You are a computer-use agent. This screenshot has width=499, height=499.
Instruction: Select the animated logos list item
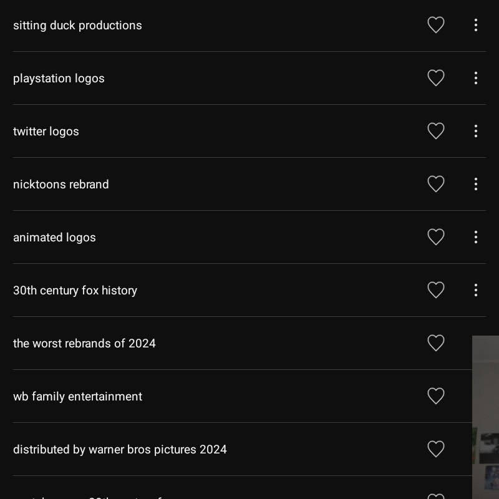click(x=54, y=238)
